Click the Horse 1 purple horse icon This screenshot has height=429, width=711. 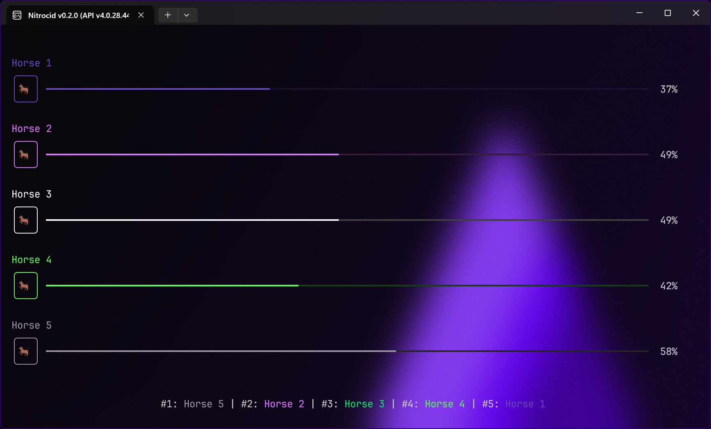(25, 89)
